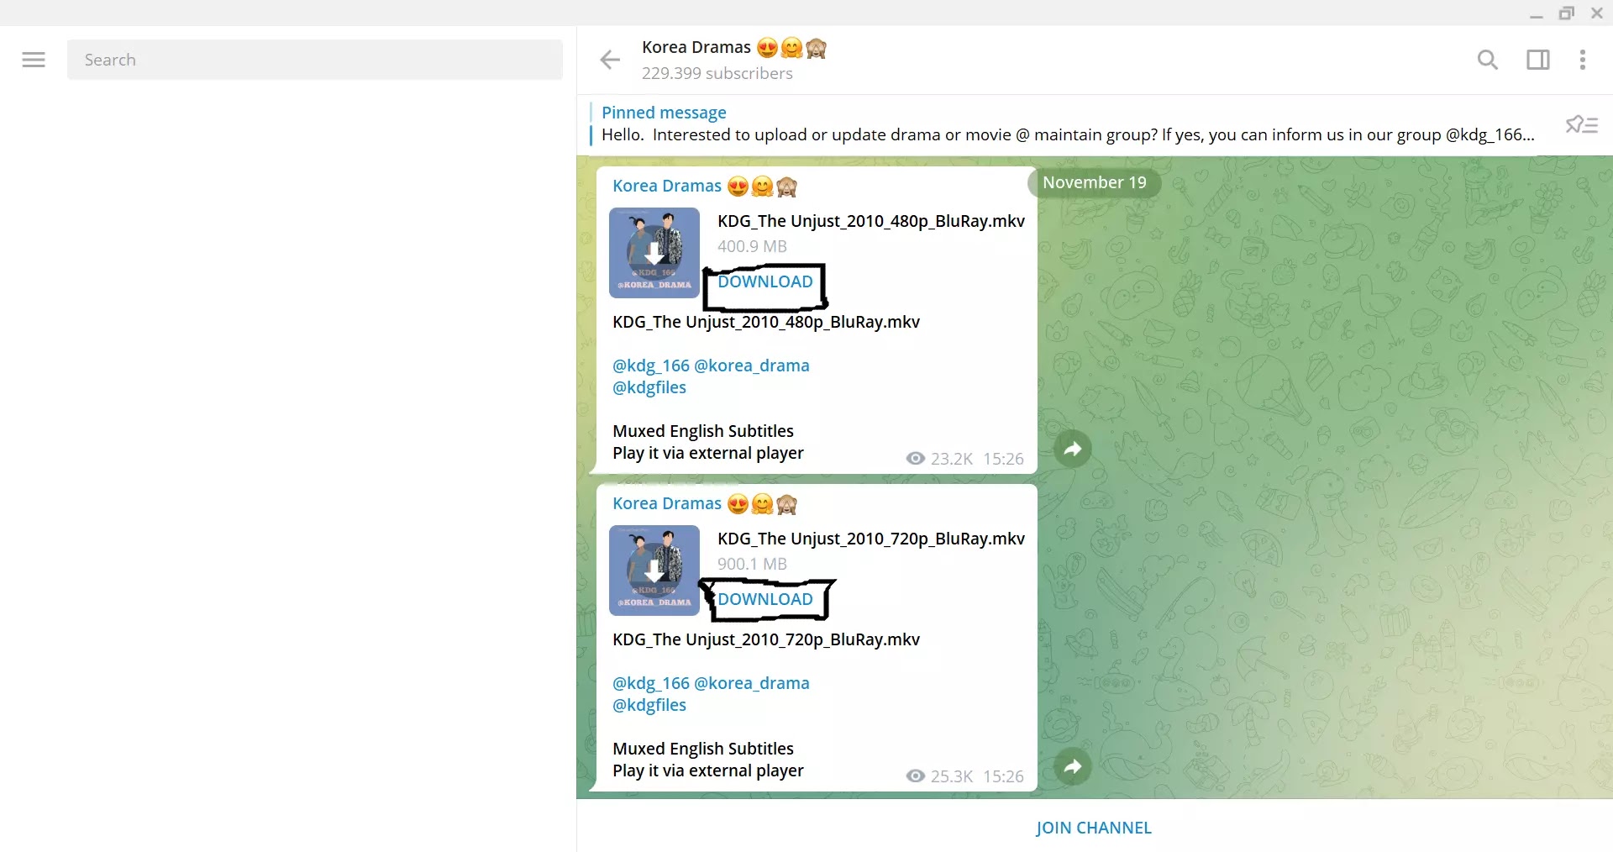Open @kdg_166 link in the 720p message

(651, 683)
